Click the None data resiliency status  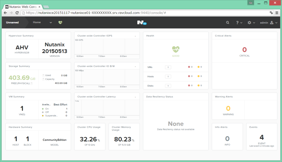pyautogui.click(x=176, y=124)
